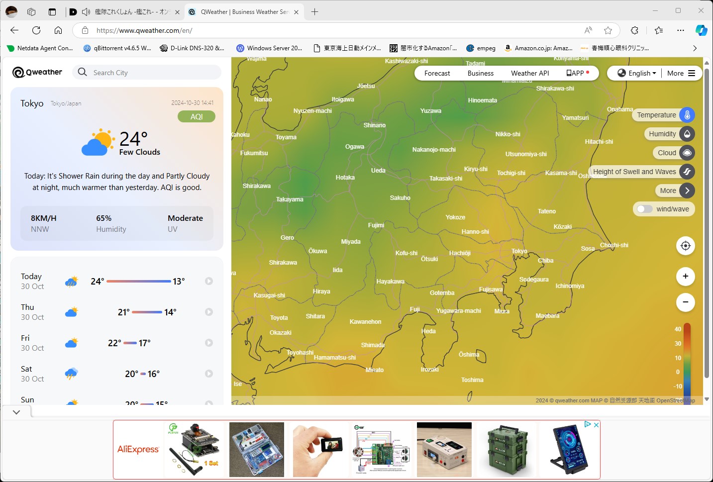Expand Today forecast row arrow
Viewport: 713px width, 482px height.
(209, 281)
